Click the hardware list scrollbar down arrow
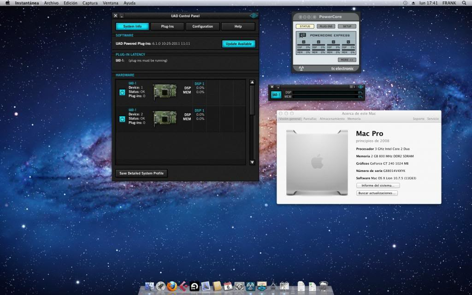The width and height of the screenshot is (472, 295). (252, 162)
